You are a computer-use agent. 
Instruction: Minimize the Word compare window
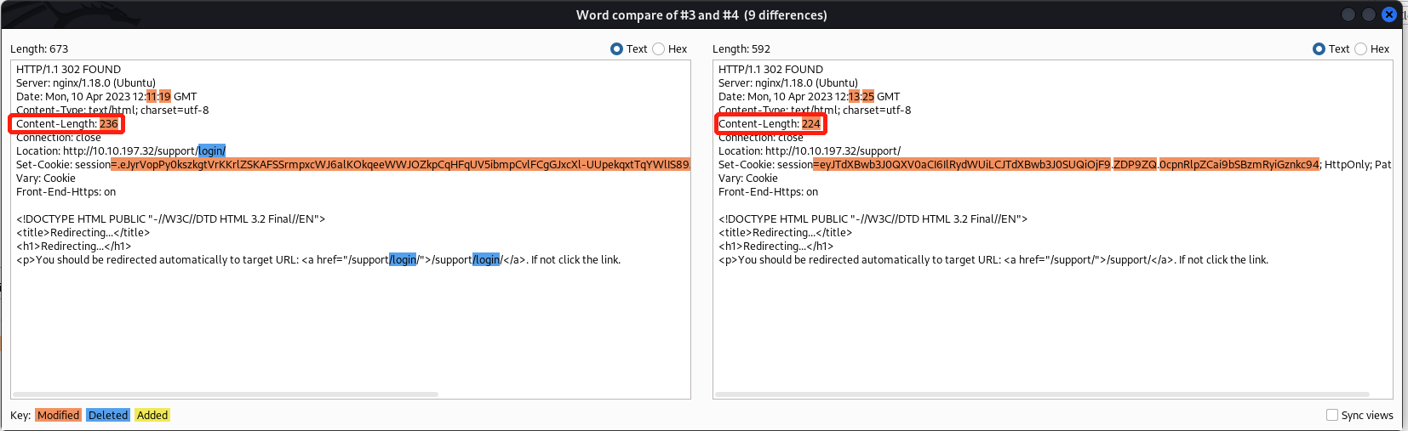click(1348, 14)
